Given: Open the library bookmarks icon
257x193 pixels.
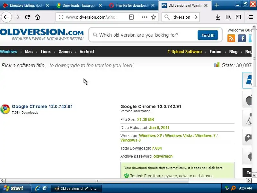Looking at the screenshot, I should (228, 17).
